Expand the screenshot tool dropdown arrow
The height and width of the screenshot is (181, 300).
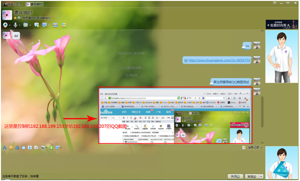click(x=61, y=147)
